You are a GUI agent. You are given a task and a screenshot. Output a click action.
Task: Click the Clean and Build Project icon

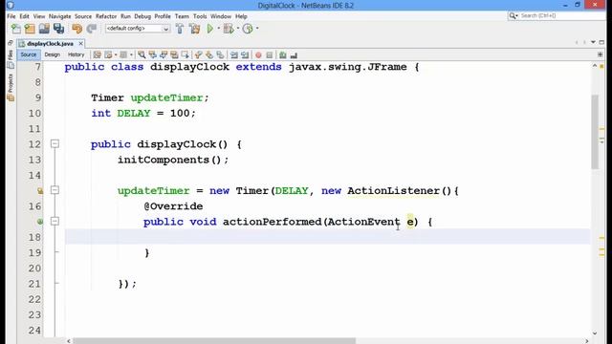[x=194, y=29]
